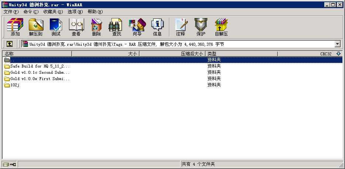Image resolution: width=345 pixels, height=169 pixels.
Task: Click the 102j folder icon
Action: pos(7,85)
